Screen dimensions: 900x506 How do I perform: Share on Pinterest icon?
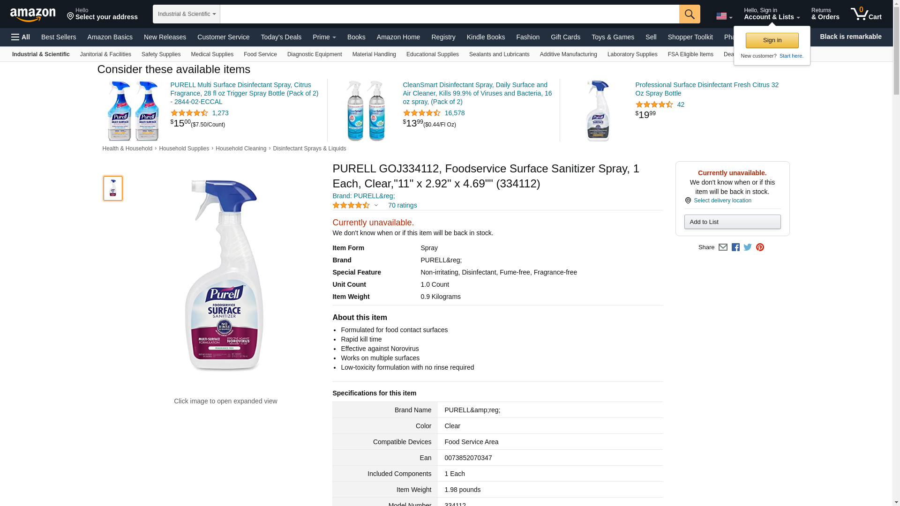[760, 247]
